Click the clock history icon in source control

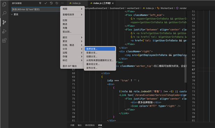click(51, 3)
